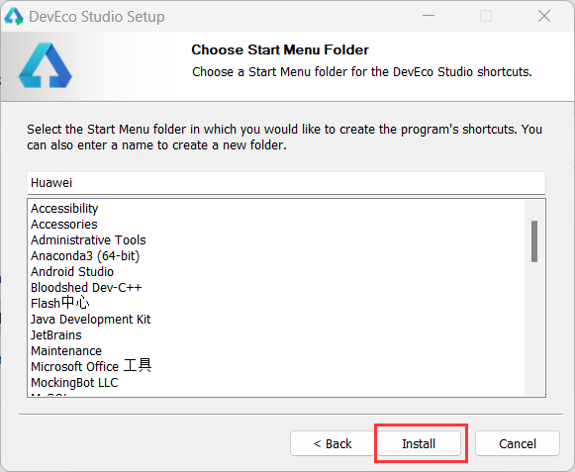Pick MockingBot LLC folder
The width and height of the screenshot is (575, 472).
click(74, 383)
